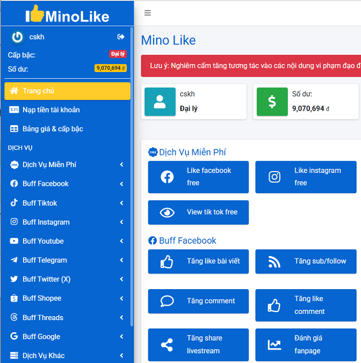Click the sidebar vertical scrollbar
The image size is (361, 363).
(132, 177)
